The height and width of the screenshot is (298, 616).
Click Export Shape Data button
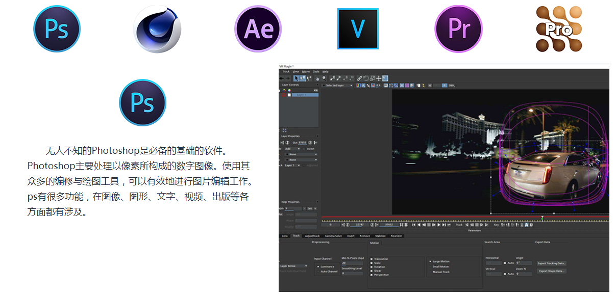tap(552, 271)
